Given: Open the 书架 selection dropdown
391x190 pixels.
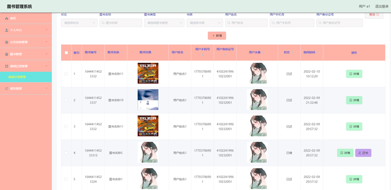Looking at the screenshot, I should 204,23.
